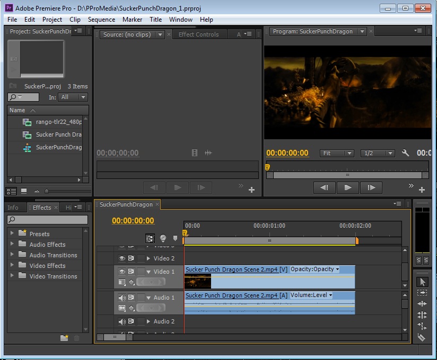This screenshot has width=437, height=360.
Task: Expand the Presets effects folder
Action: click(x=12, y=233)
